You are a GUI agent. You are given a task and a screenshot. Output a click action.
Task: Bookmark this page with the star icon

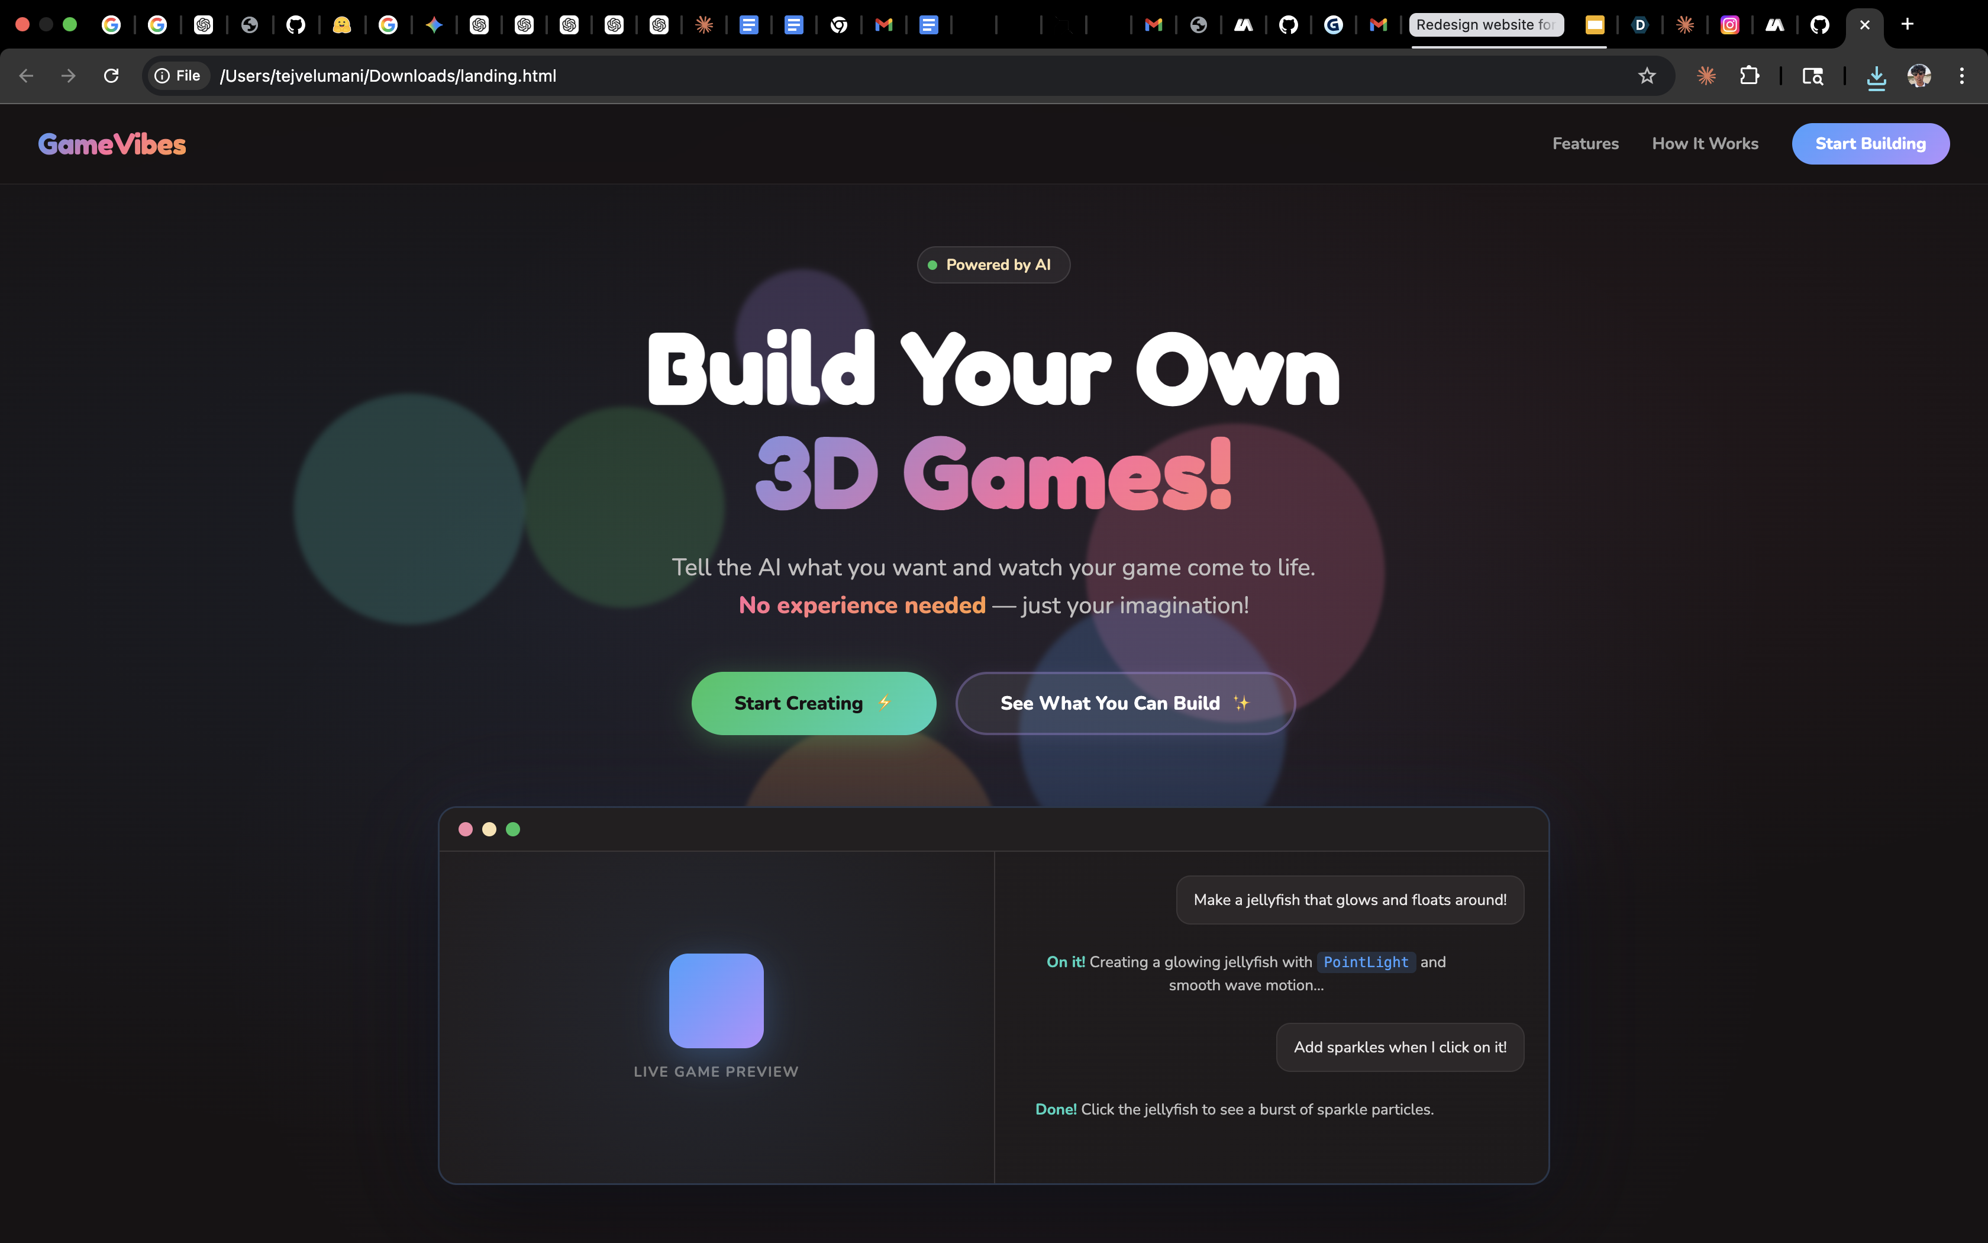coord(1646,76)
